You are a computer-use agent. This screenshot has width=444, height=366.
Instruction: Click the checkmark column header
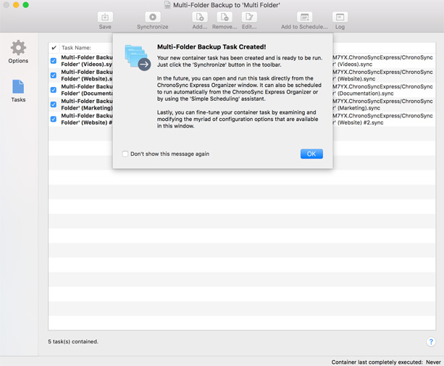click(x=54, y=48)
